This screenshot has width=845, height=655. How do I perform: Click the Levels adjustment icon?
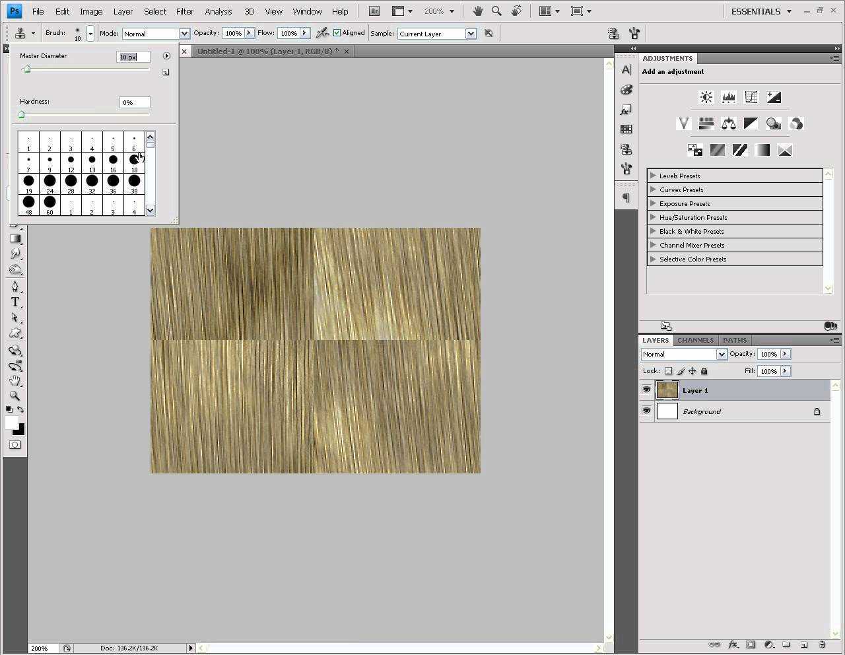point(729,97)
